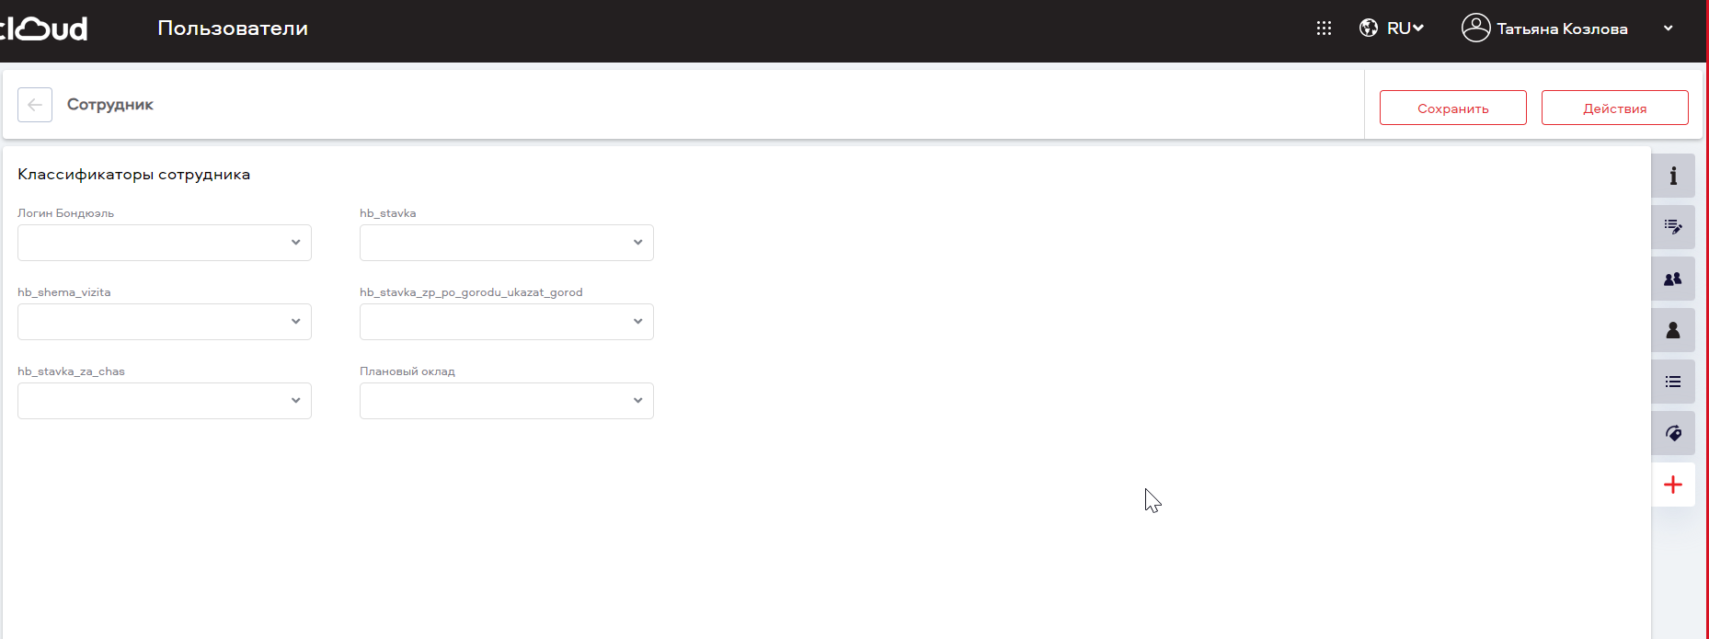Expand the Логин Бондюэль dropdown
Image resolution: width=1709 pixels, height=639 pixels.
click(165, 243)
